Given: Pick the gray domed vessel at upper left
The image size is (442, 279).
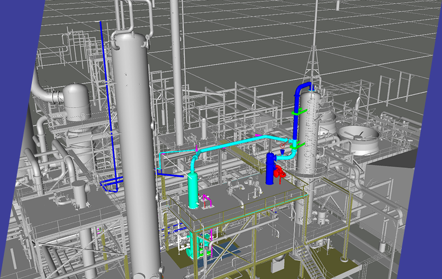Looking at the screenshot, I should pos(76,102).
